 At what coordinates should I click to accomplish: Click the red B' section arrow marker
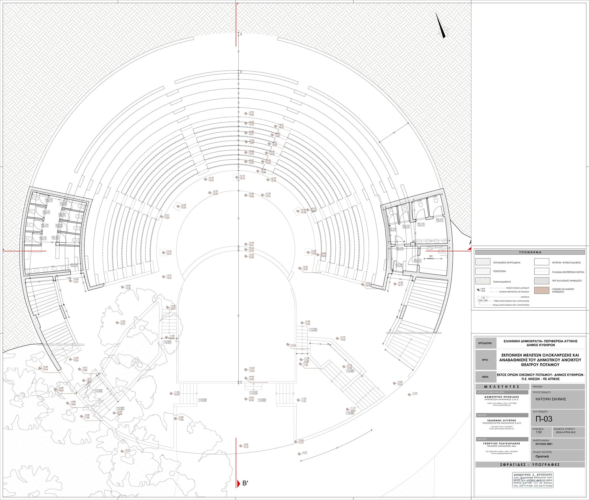238,484
